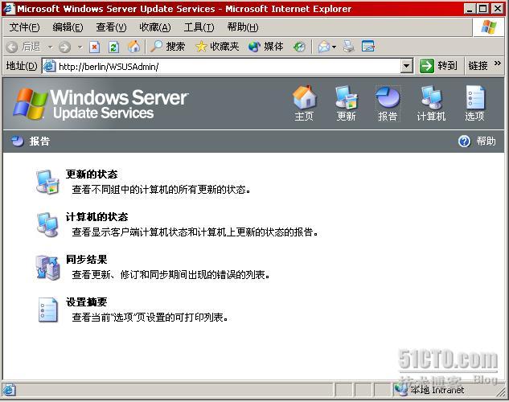Viewport: 509px width, 402px height.
Task: Expand the address bar dropdown arrow
Action: pos(406,66)
